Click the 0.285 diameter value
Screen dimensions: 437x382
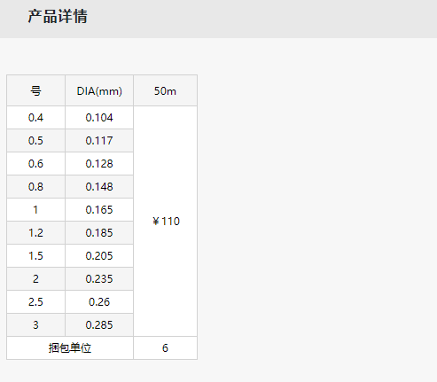[x=99, y=325]
